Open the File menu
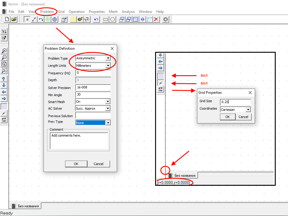288x216 pixels. click(x=11, y=12)
